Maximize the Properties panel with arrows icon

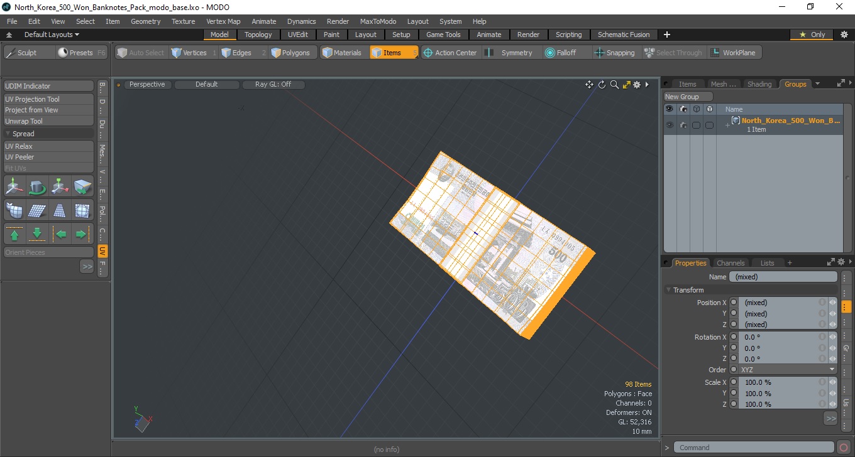830,262
